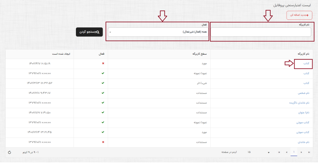Sort by the نام کاربرگه column header
The image size is (318, 164).
pyautogui.click(x=304, y=53)
